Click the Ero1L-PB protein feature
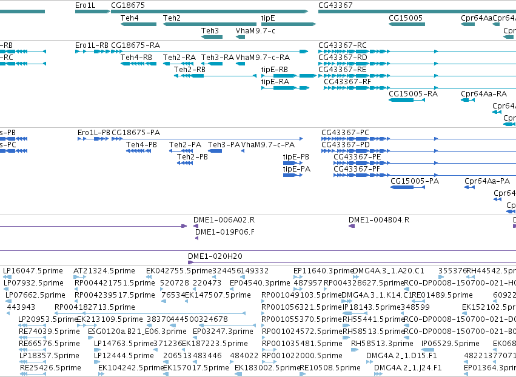Viewport: 516px width, 377px height. point(93,139)
